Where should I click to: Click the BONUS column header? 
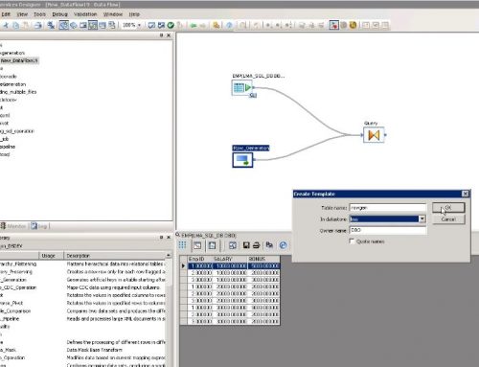[x=263, y=259]
